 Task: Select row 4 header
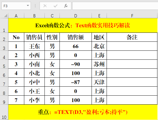(4, 55)
